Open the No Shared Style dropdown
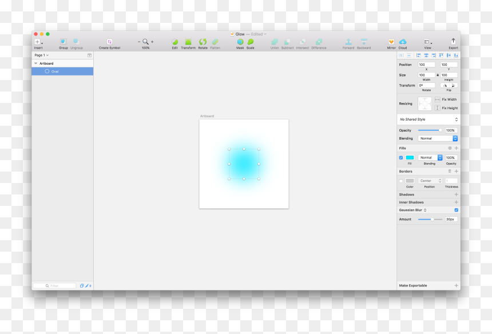 point(428,120)
